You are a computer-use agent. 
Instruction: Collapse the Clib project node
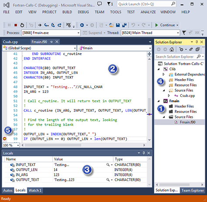tap(159, 69)
